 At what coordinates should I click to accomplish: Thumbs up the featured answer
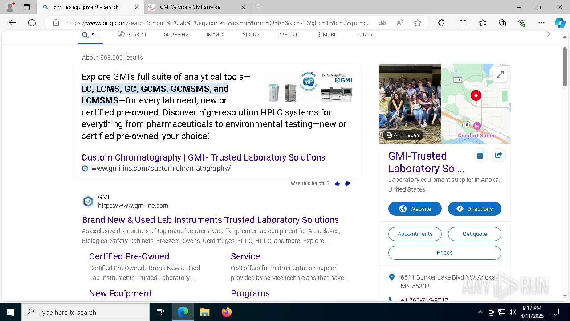click(337, 184)
